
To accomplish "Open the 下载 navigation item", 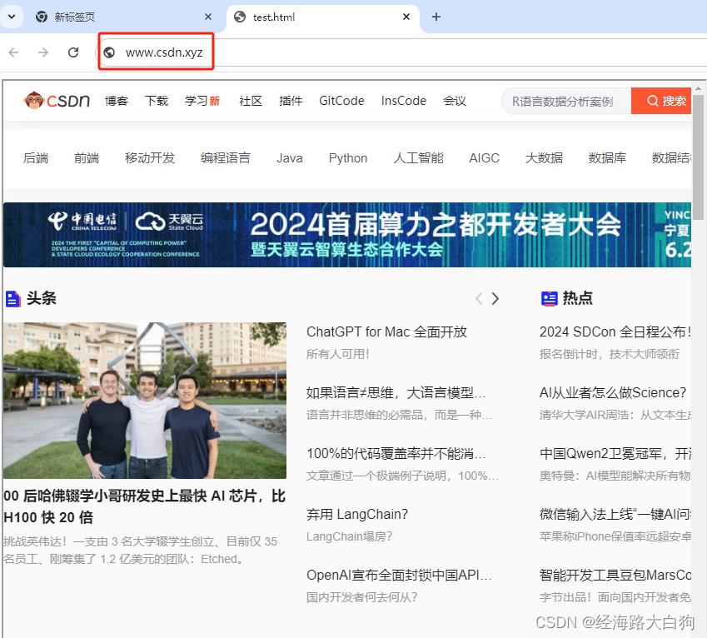I will pyautogui.click(x=157, y=101).
